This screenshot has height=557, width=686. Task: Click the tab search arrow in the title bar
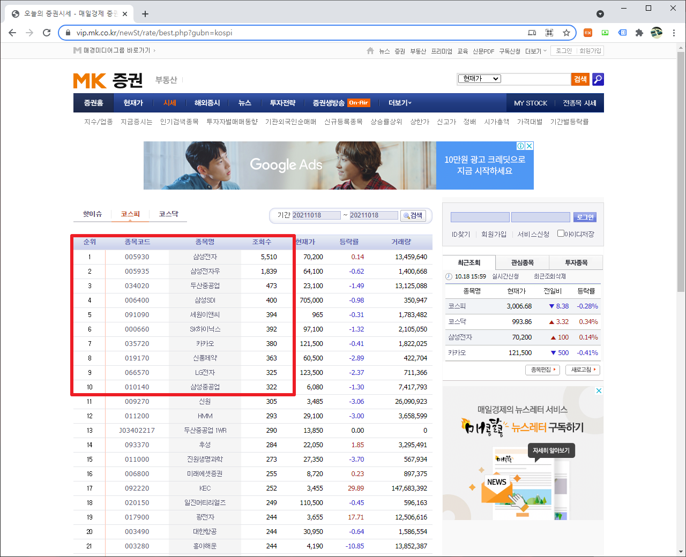click(x=600, y=14)
